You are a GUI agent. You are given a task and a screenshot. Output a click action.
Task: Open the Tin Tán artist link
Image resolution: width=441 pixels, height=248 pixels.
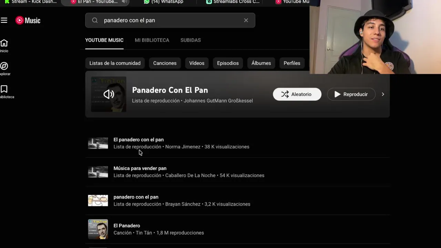[144, 233]
